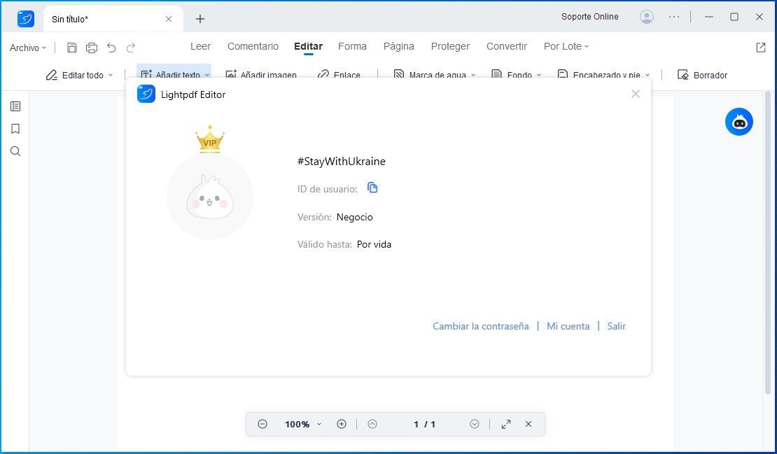
Task: Click the AI robot assistant icon
Action: [738, 122]
